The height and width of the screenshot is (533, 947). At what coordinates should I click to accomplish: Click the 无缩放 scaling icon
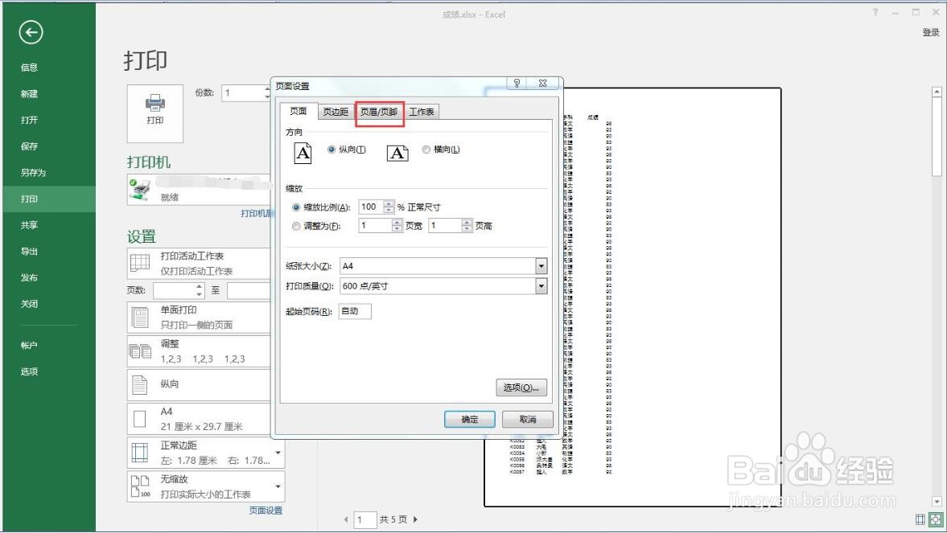(x=140, y=486)
